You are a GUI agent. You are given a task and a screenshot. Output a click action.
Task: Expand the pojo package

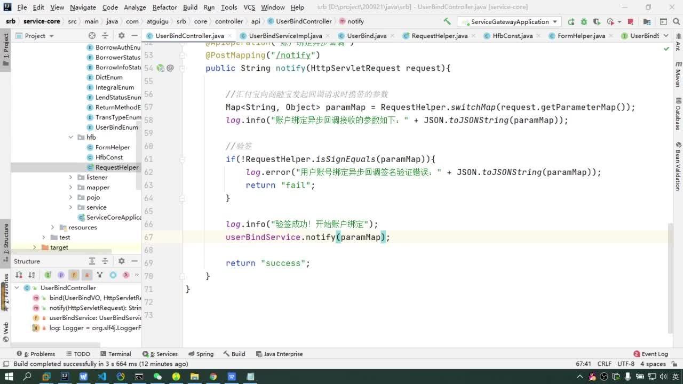pos(71,197)
